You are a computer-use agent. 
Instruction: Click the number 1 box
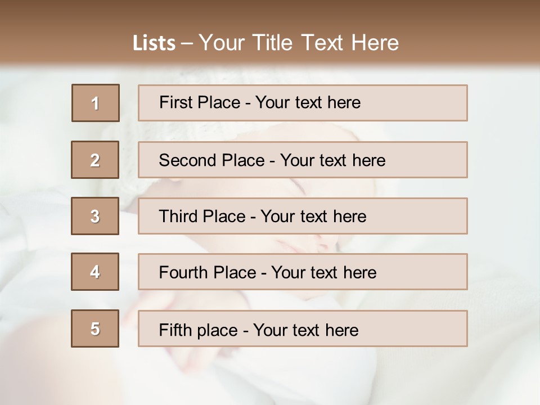[x=95, y=103]
